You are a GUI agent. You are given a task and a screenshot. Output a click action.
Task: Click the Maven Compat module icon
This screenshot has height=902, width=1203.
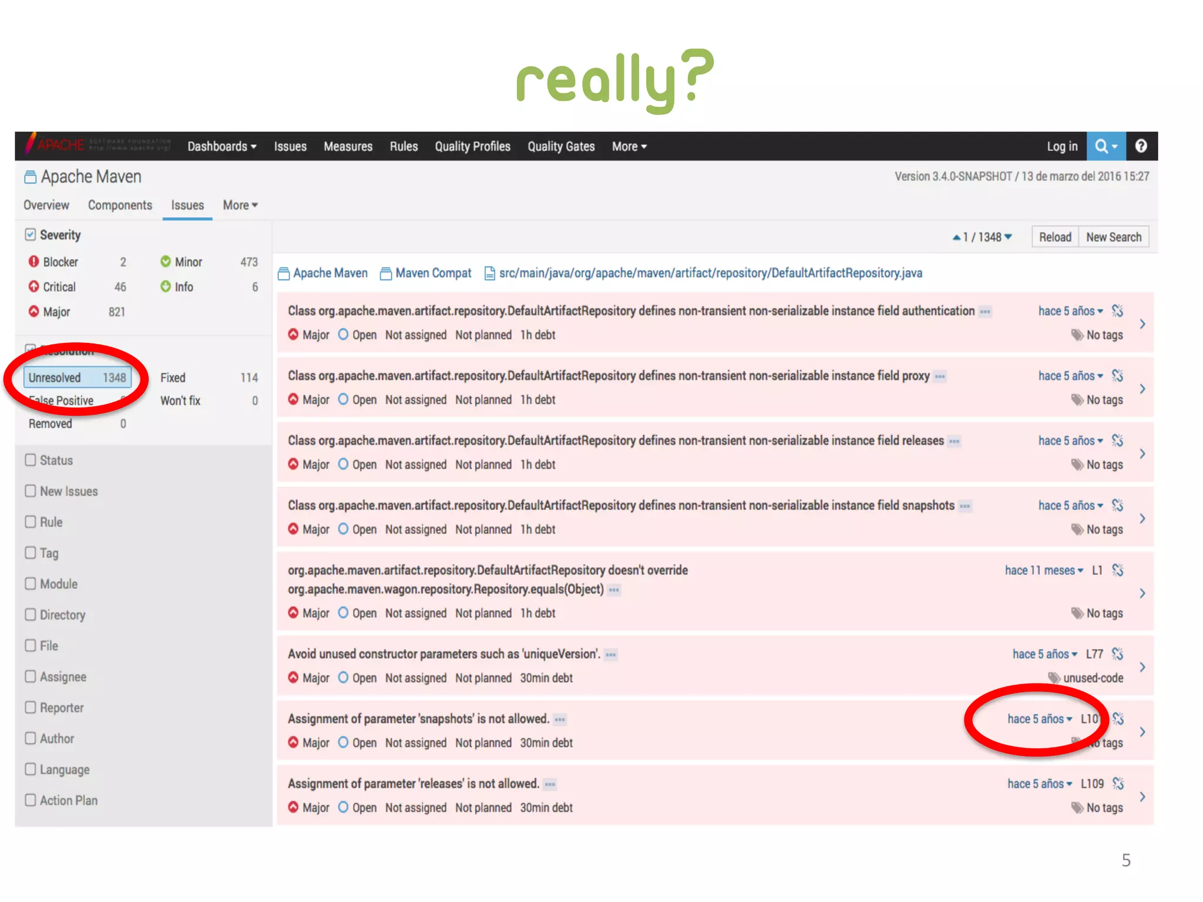[x=386, y=274]
